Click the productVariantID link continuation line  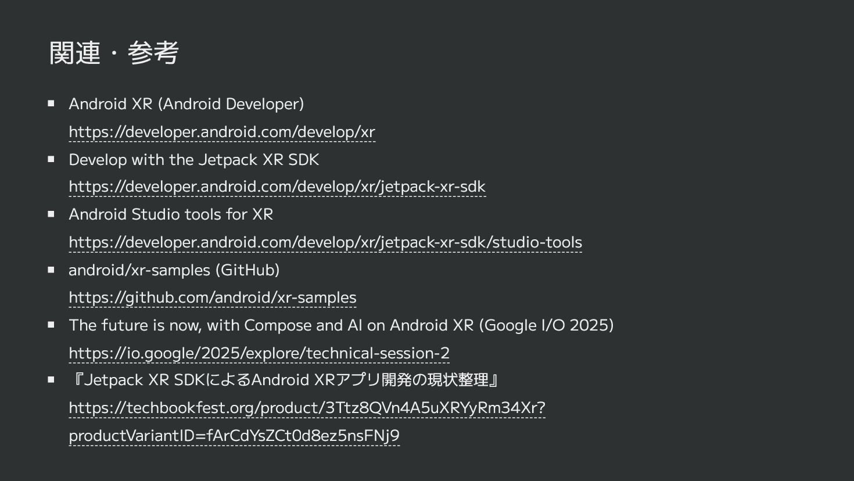pyautogui.click(x=234, y=436)
